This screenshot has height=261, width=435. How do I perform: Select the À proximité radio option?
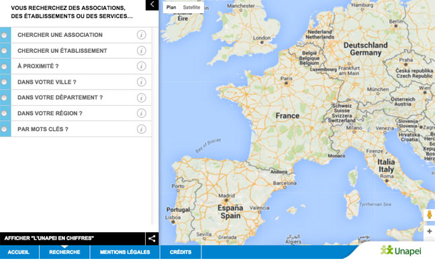[x=4, y=66]
